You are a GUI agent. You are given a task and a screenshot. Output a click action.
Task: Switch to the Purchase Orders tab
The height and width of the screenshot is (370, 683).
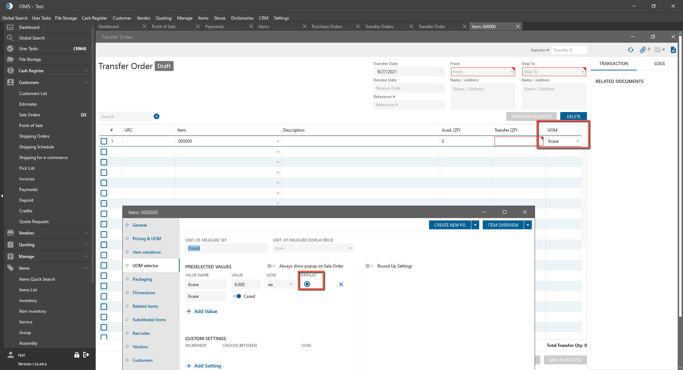pyautogui.click(x=327, y=27)
